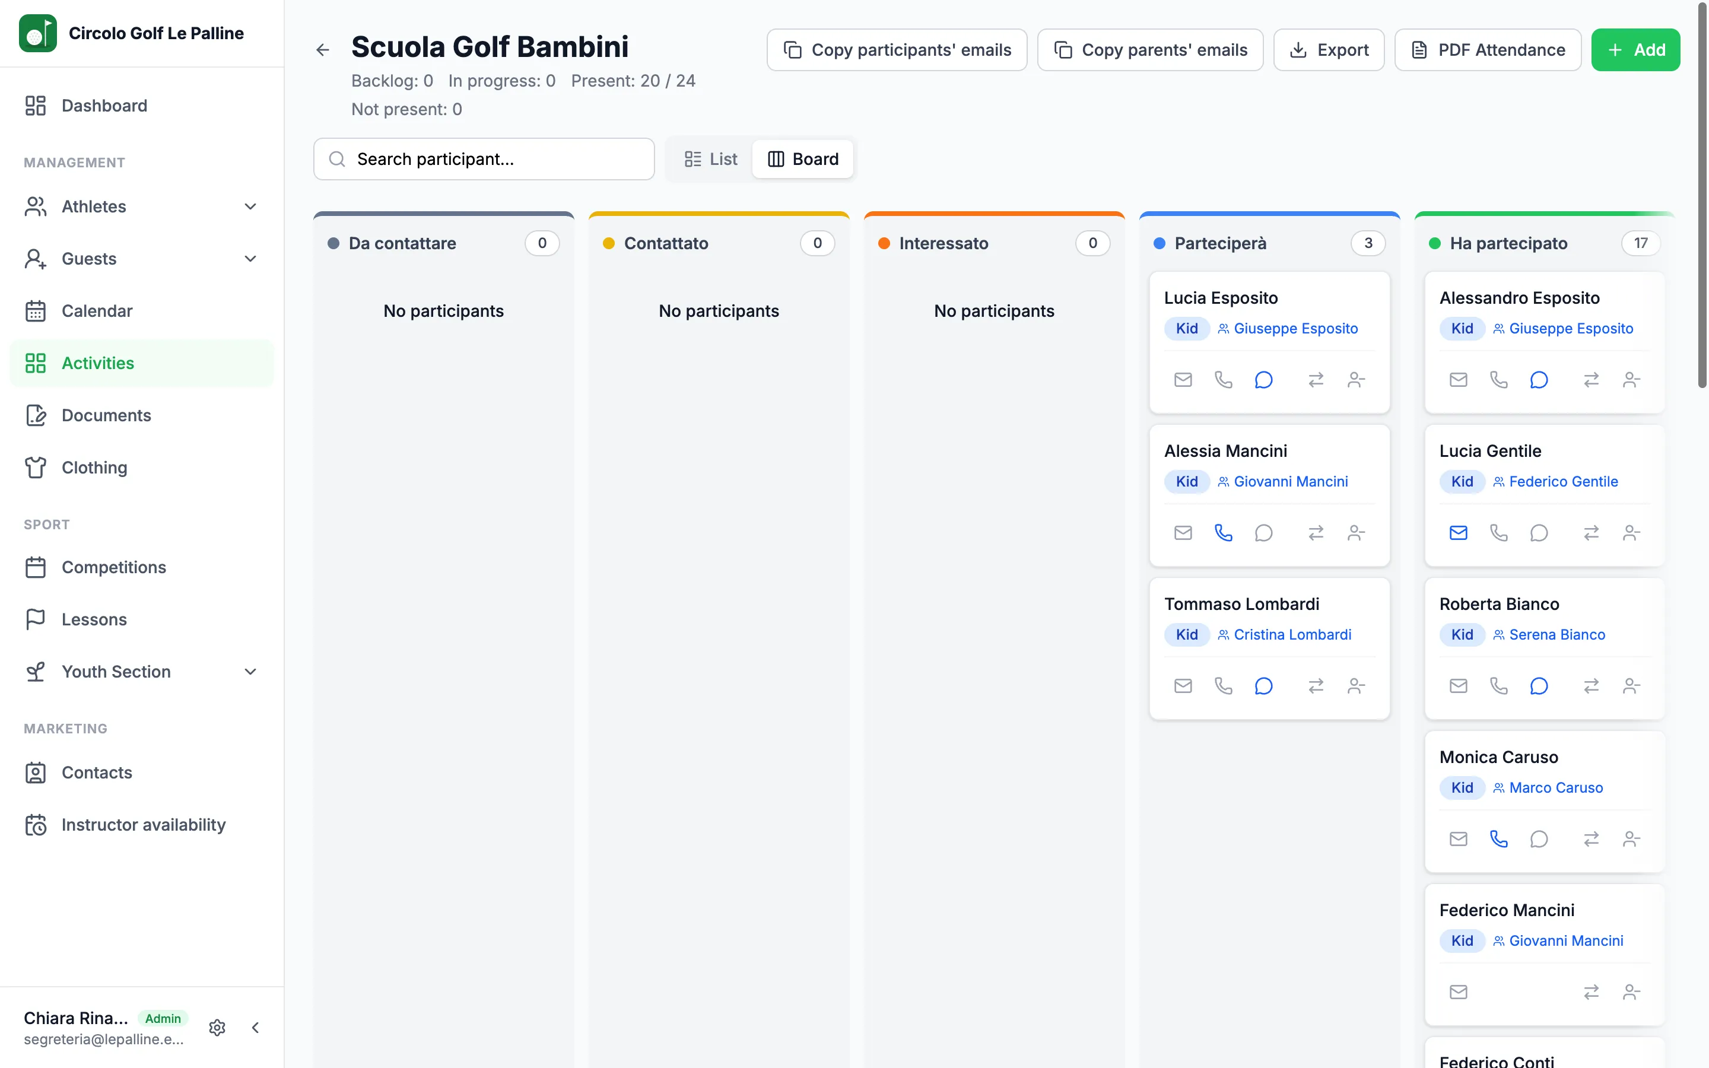Image resolution: width=1709 pixels, height=1068 pixels.
Task: Copy participants' emails
Action: (897, 49)
